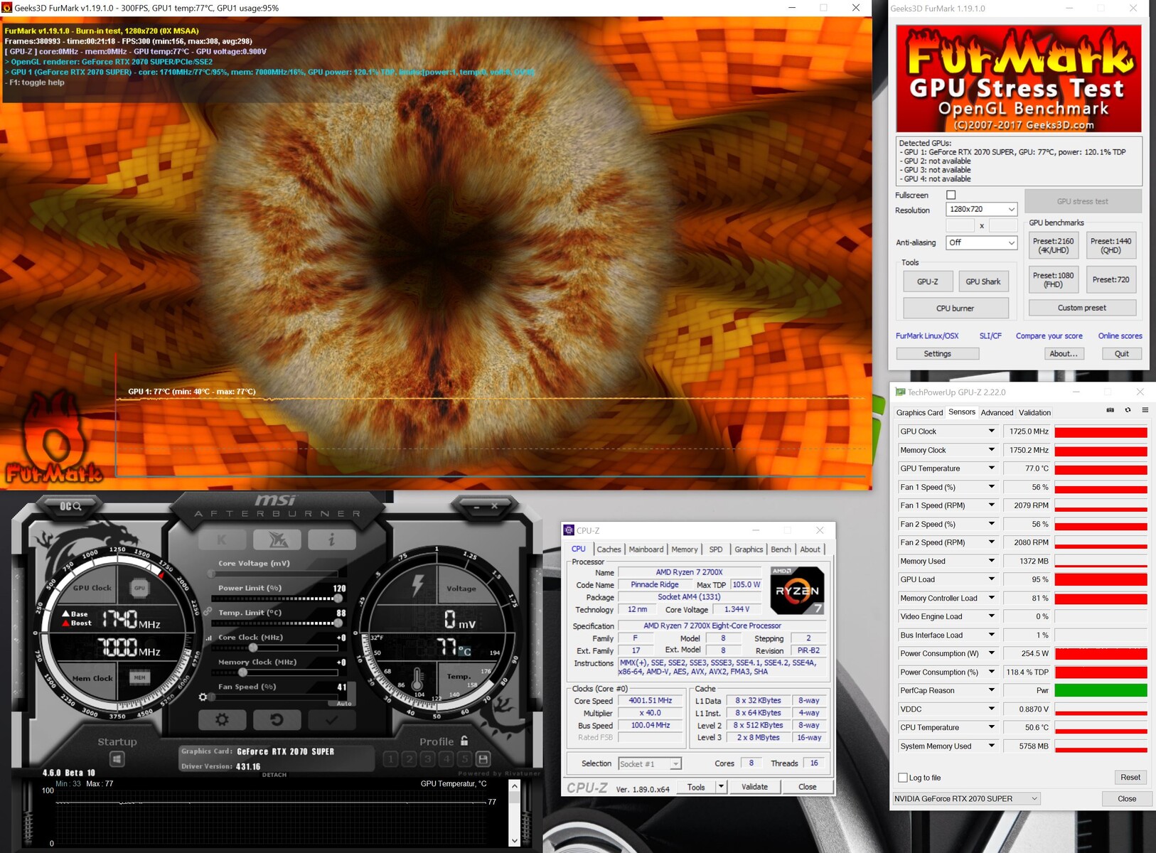Enable the FurMark Fullscreen checkbox
1156x853 pixels.
951,195
